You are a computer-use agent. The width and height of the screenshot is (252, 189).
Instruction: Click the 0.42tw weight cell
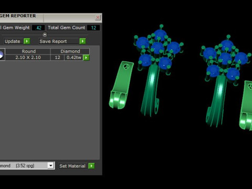[74, 58]
